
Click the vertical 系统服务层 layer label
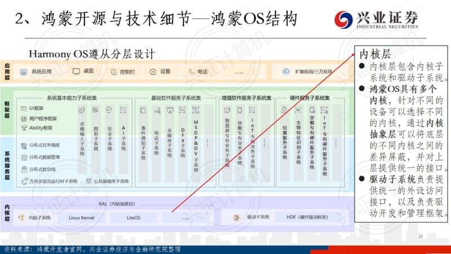pyautogui.click(x=7, y=166)
